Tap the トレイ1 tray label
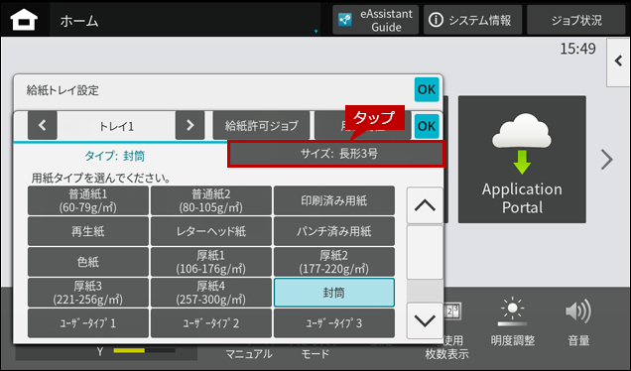 pos(116,126)
